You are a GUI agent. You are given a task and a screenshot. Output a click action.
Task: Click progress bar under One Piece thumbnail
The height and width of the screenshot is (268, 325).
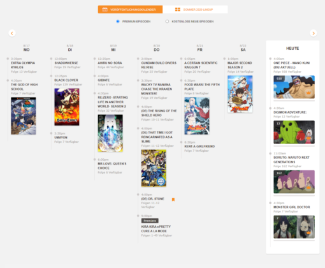pyautogui.click(x=294, y=101)
